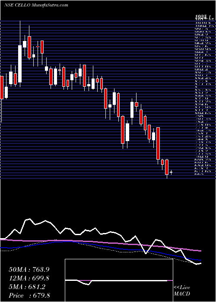Select the '12MA : 699.8' reading
The width and height of the screenshot is (216, 302).
[x=29, y=278]
